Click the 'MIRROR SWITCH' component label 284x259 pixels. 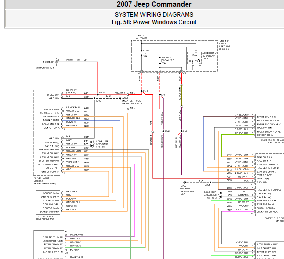[x=45, y=68]
